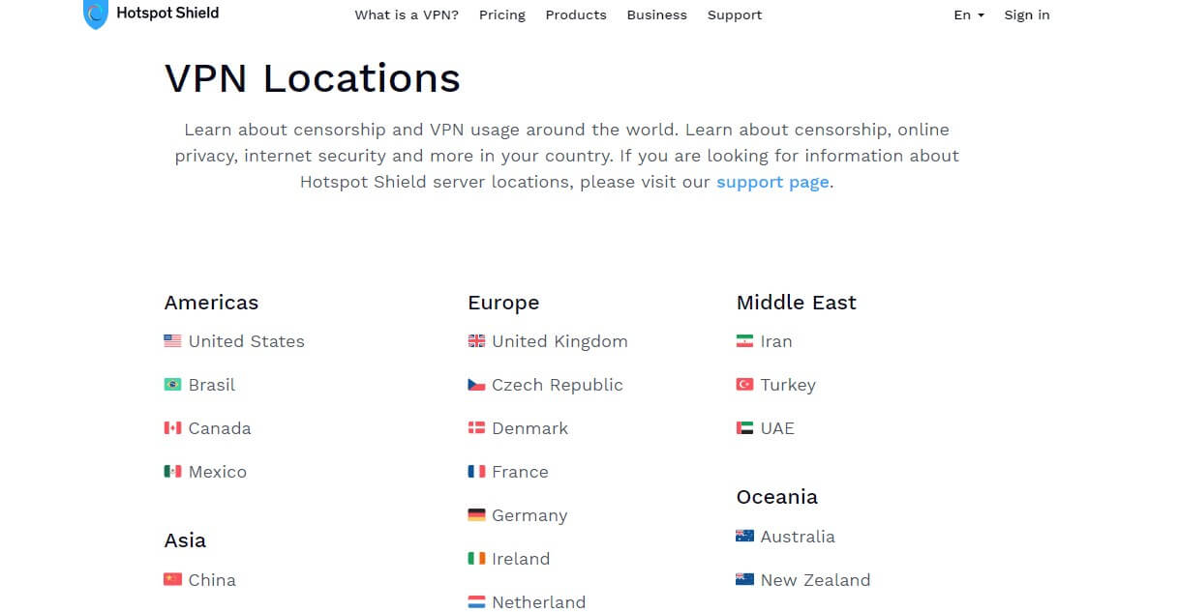The height and width of the screenshot is (612, 1179).
Task: Select the Iran location link
Action: (776, 341)
